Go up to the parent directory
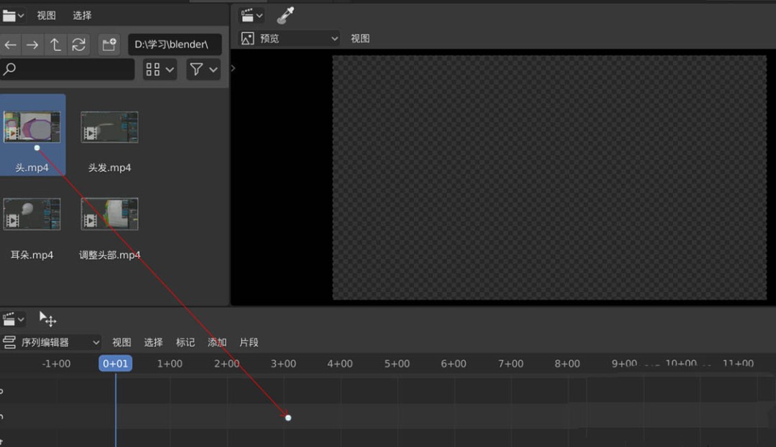Image resolution: width=776 pixels, height=447 pixels. tap(55, 44)
